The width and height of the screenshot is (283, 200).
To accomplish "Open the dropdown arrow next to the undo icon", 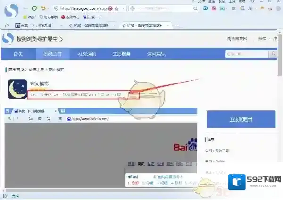I will (48, 8).
